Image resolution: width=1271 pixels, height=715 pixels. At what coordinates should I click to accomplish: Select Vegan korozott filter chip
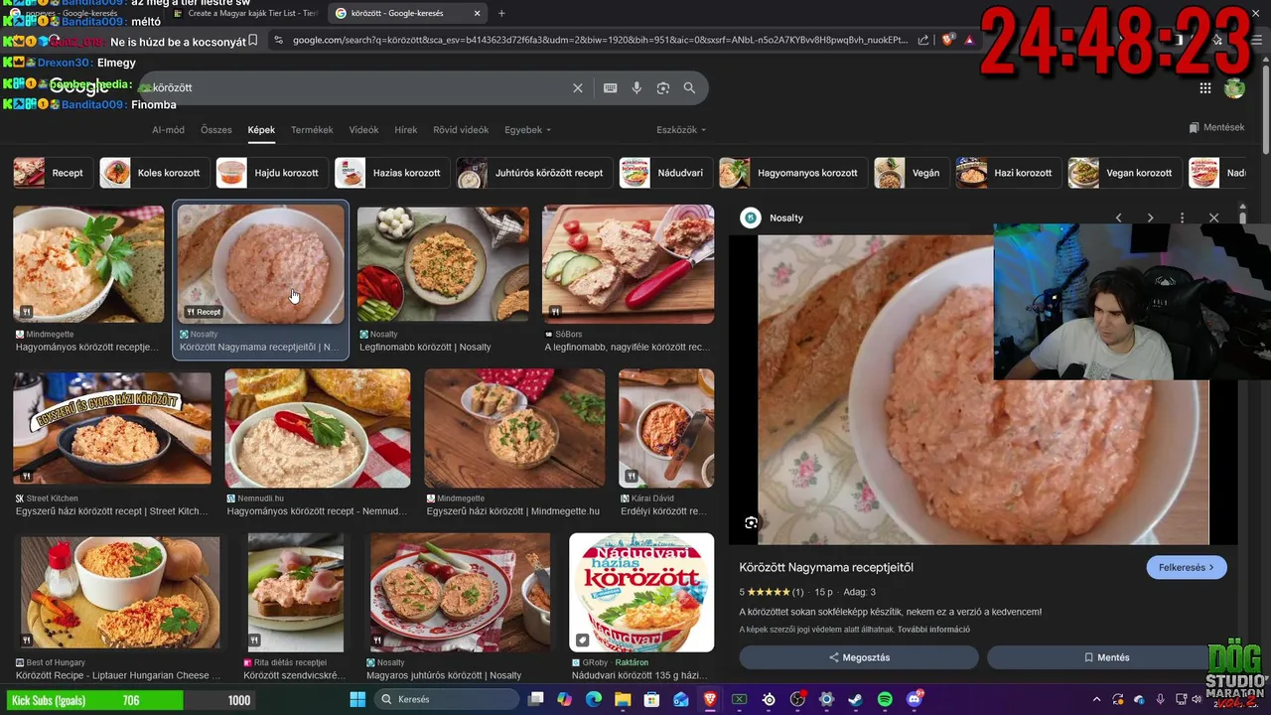pos(1124,173)
